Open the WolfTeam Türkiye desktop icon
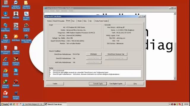The height and width of the screenshot is (106, 190). tap(16, 61)
